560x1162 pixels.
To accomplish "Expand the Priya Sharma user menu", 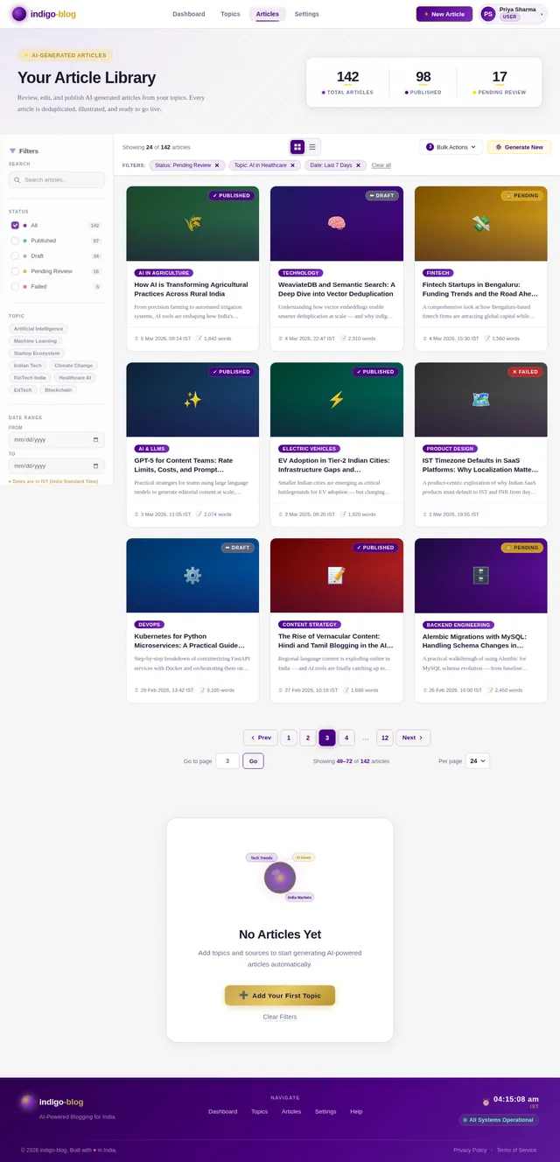I will [x=512, y=14].
